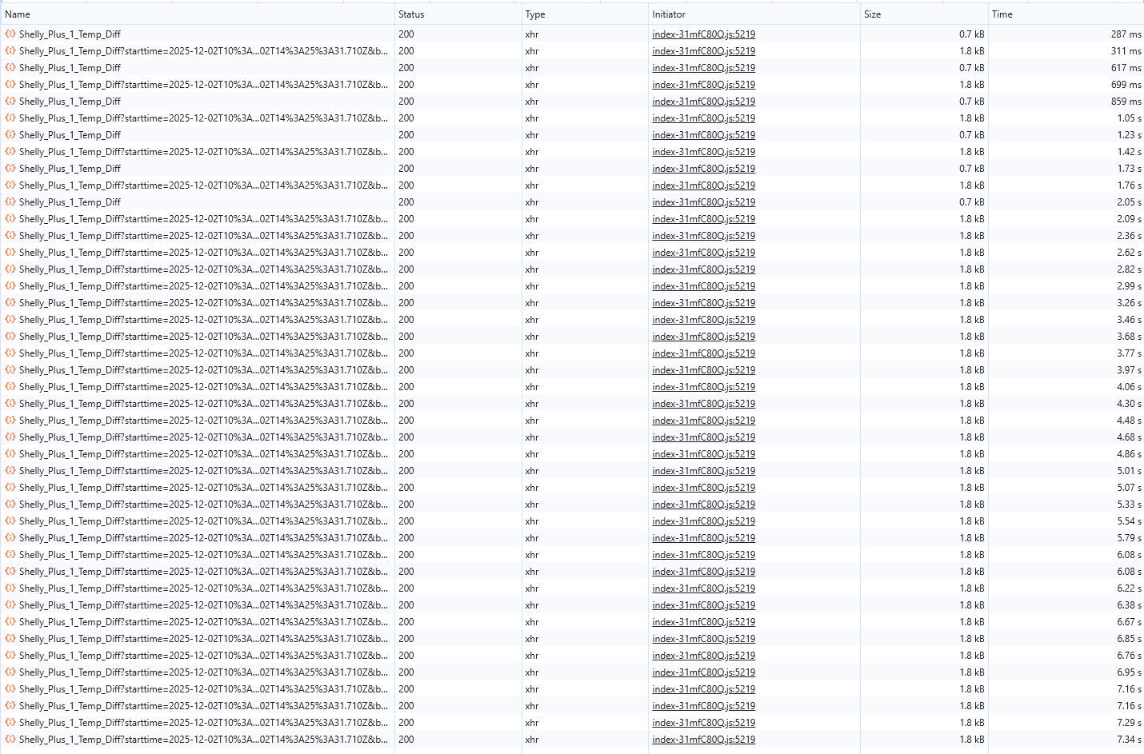Click the 1.8 kB size in the 311 ms row
This screenshot has height=754, width=1144.
pos(972,51)
